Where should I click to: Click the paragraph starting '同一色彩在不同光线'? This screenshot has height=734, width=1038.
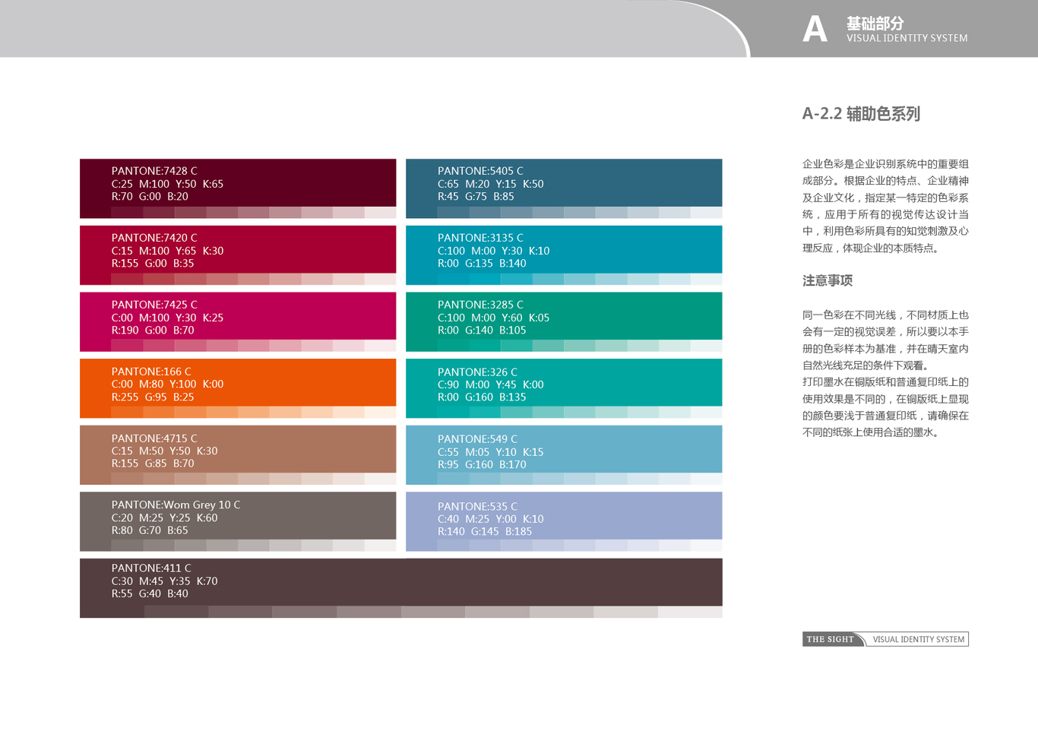tap(886, 340)
